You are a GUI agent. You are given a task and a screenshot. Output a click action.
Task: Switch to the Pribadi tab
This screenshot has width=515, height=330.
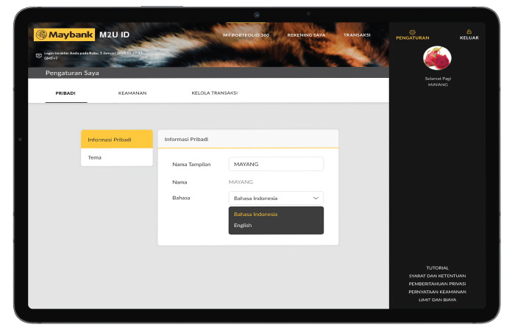coord(65,93)
